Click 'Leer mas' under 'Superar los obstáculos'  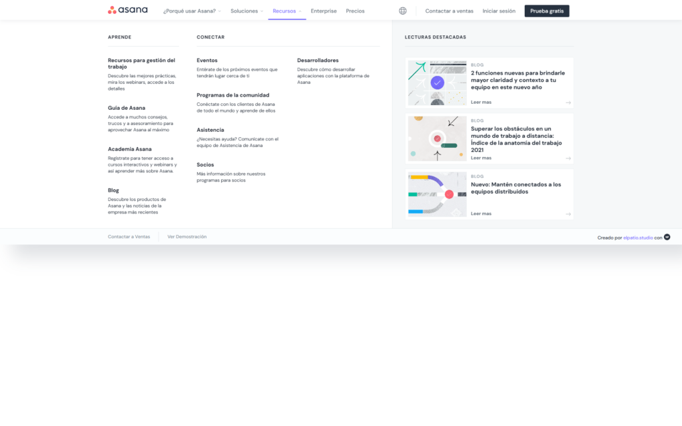coord(481,158)
